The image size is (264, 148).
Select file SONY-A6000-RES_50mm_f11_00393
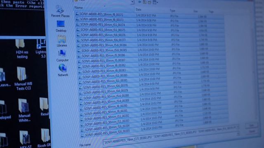pyautogui.click(x=107, y=123)
